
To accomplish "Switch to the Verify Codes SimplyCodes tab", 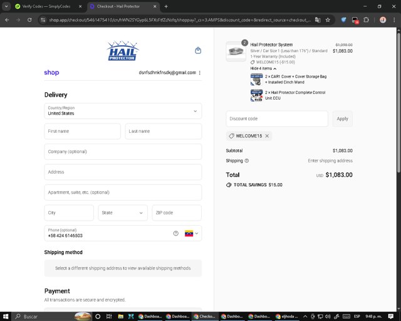I will (x=46, y=6).
